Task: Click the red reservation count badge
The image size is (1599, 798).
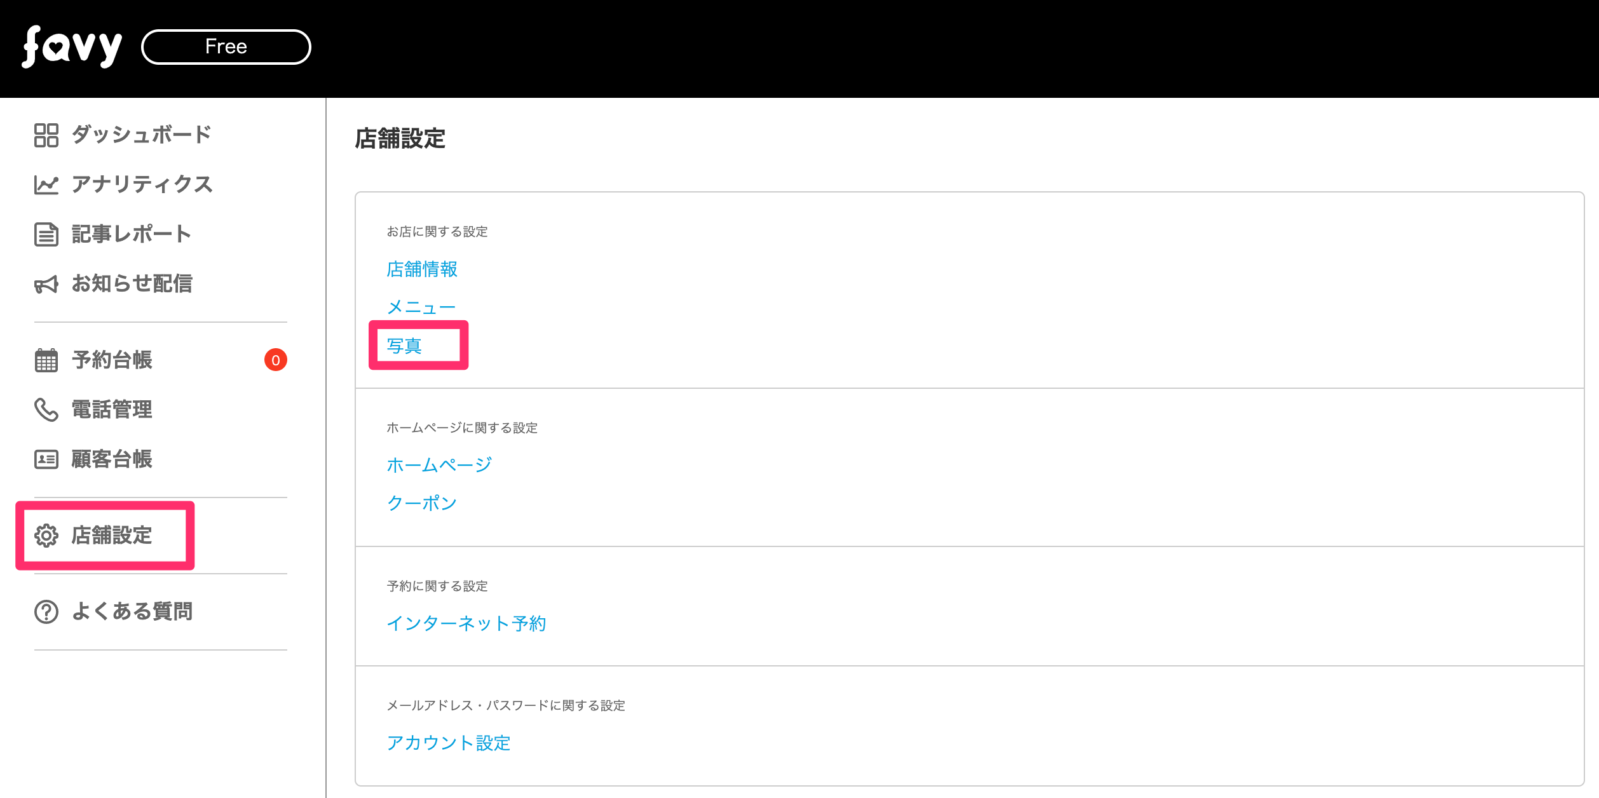Action: tap(276, 360)
